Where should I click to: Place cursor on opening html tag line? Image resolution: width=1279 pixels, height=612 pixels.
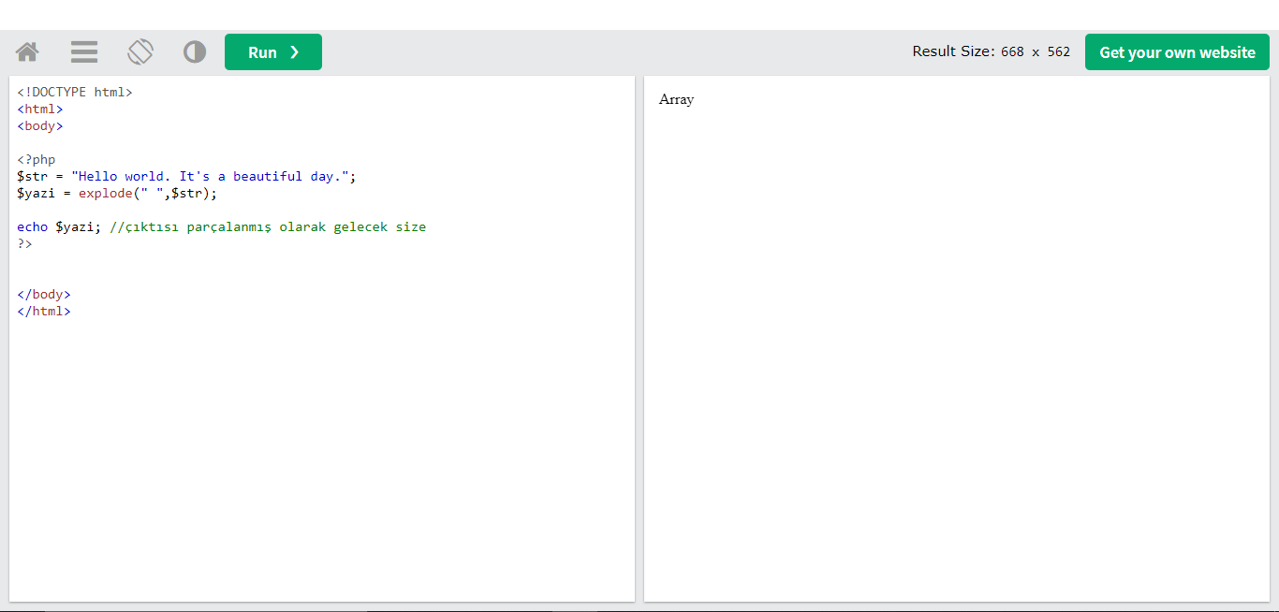tap(40, 109)
